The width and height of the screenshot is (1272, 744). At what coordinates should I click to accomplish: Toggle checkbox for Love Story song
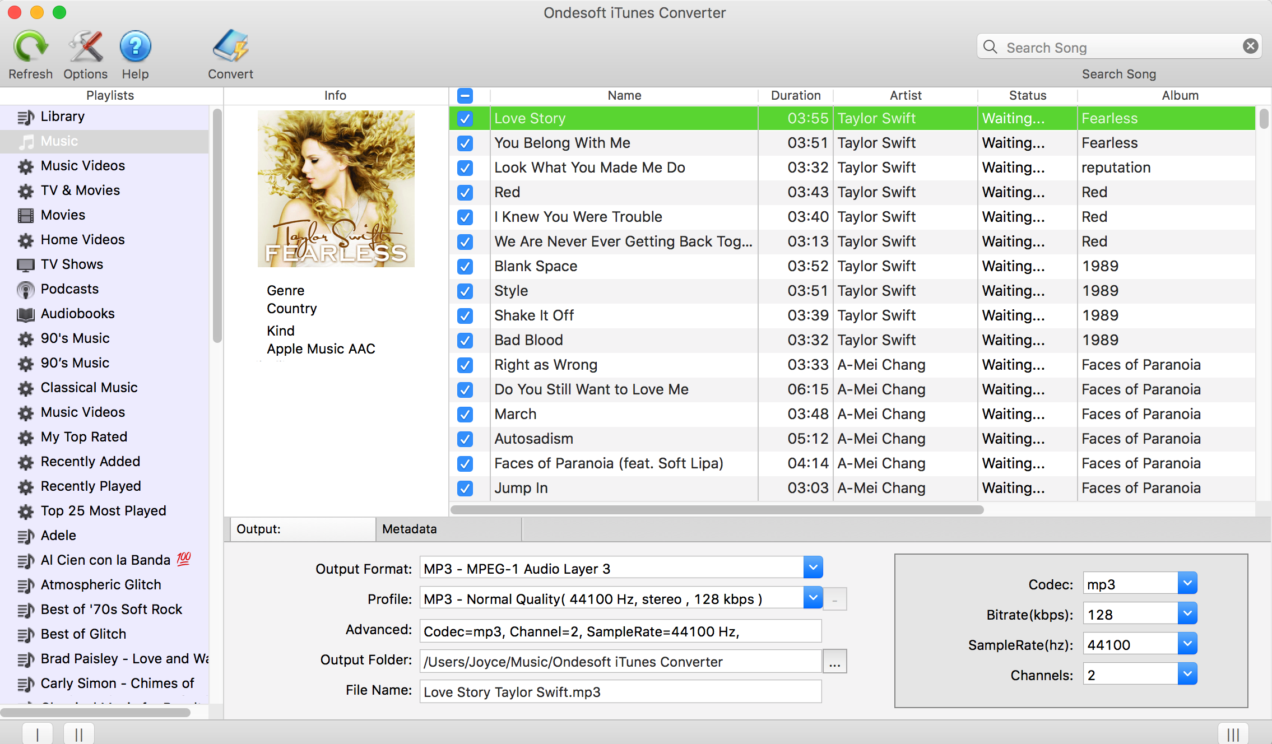464,117
